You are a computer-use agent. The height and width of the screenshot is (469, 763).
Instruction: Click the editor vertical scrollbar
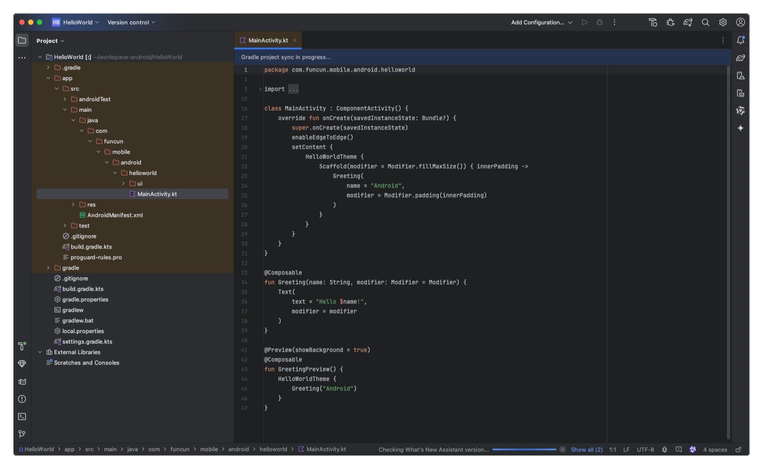point(728,253)
